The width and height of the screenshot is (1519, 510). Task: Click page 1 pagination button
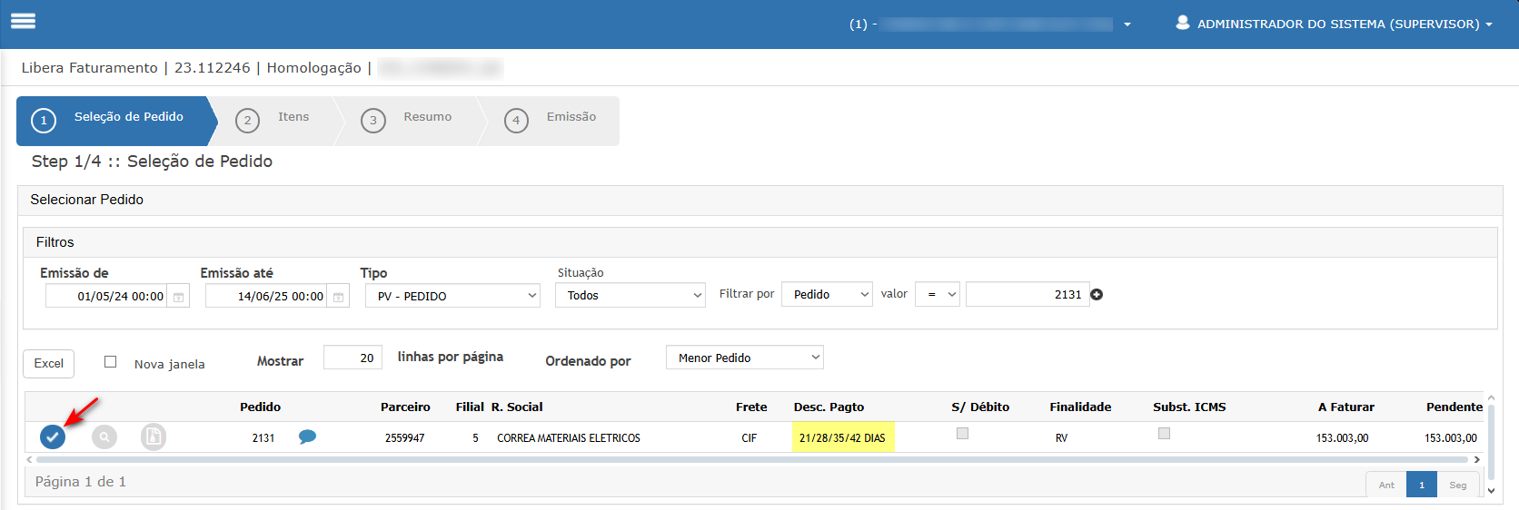pos(1422,485)
